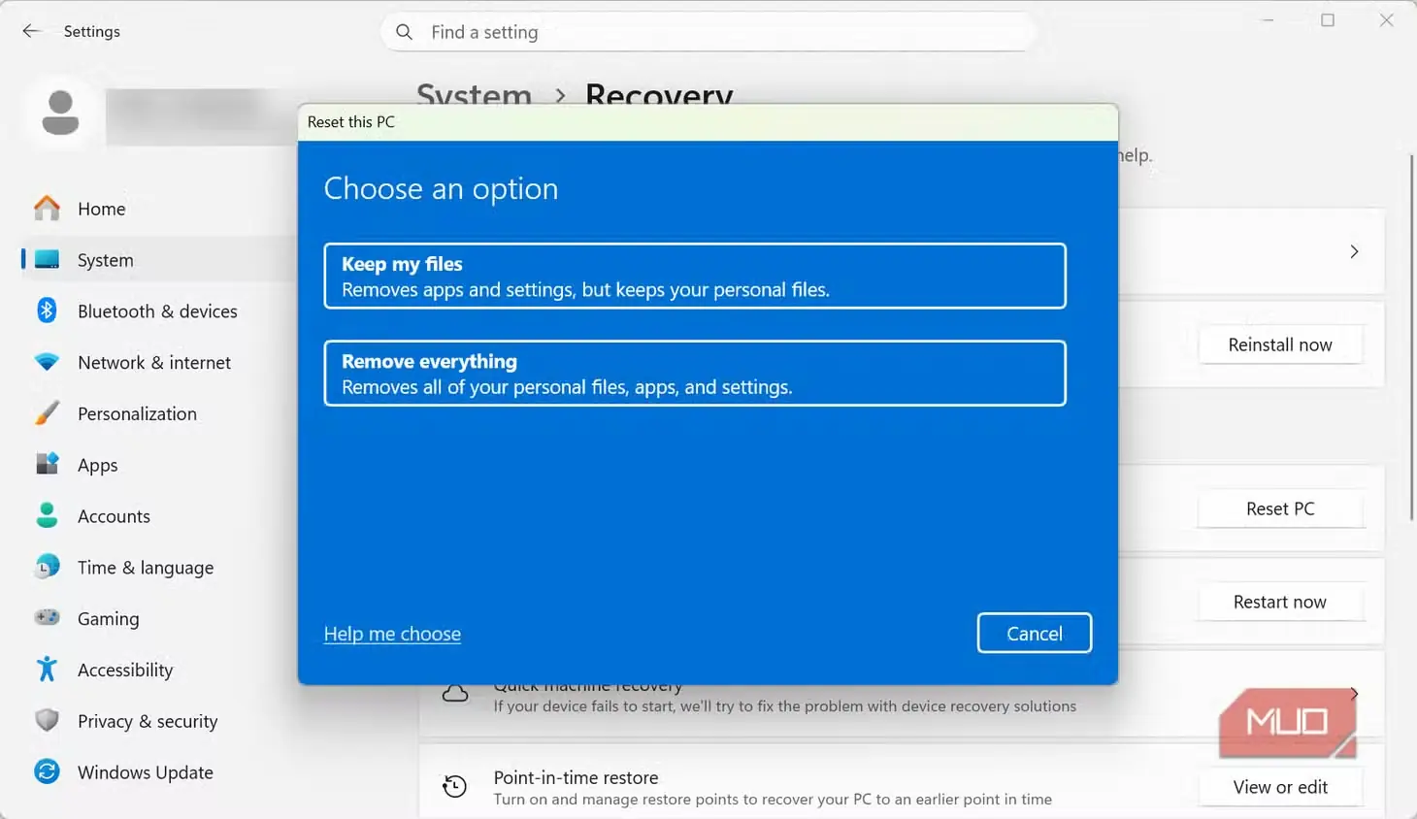Click the Reinstall now button

tap(1280, 344)
